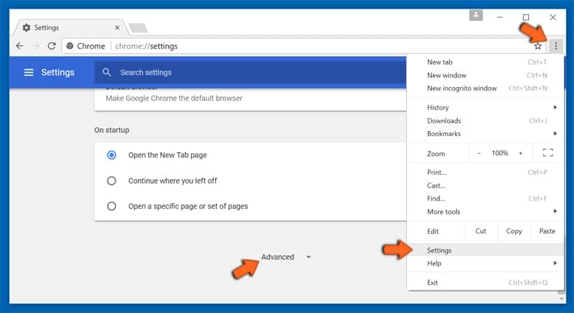Click the forward navigation arrow
This screenshot has height=313, width=574.
[x=36, y=46]
